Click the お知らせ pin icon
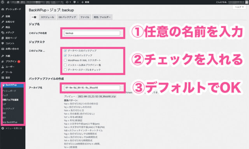249x149 pixels. tap(3, 22)
